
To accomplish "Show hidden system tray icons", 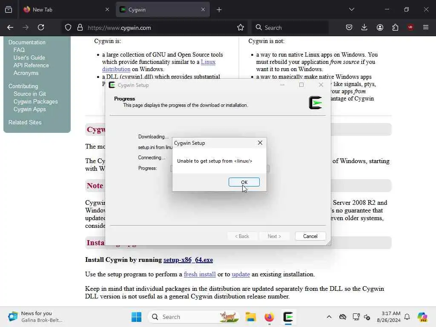I will click(329, 317).
